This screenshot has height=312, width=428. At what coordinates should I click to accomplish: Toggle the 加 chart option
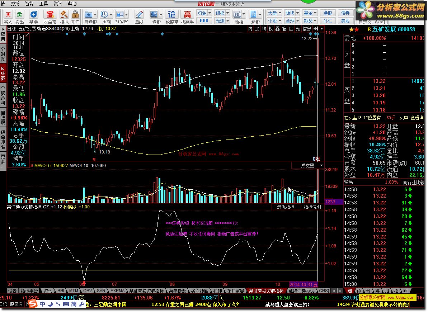[257, 29]
